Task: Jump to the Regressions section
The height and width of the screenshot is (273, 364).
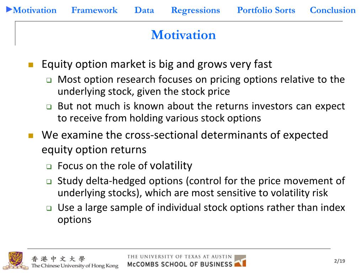Action: point(196,10)
